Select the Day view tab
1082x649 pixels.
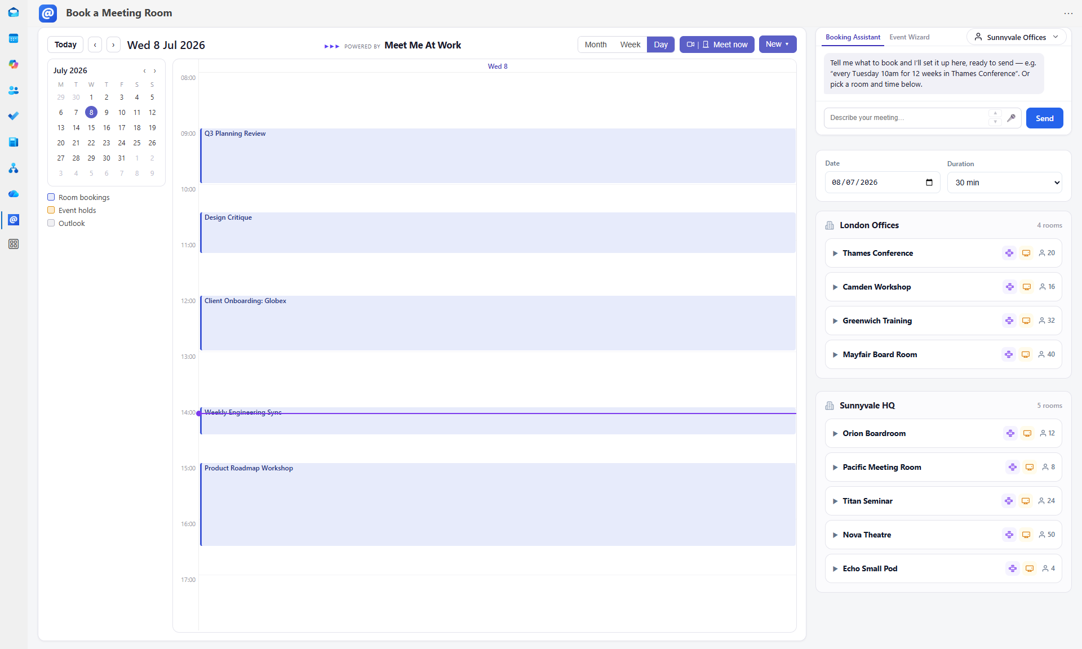point(660,45)
